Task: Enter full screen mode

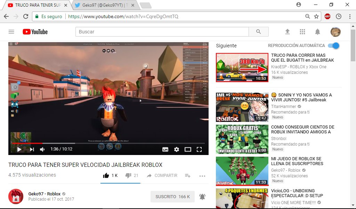Action: click(x=199, y=149)
